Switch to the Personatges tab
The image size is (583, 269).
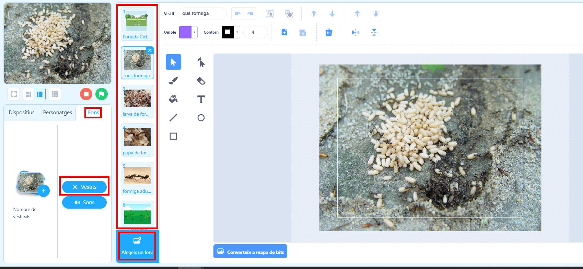(57, 113)
